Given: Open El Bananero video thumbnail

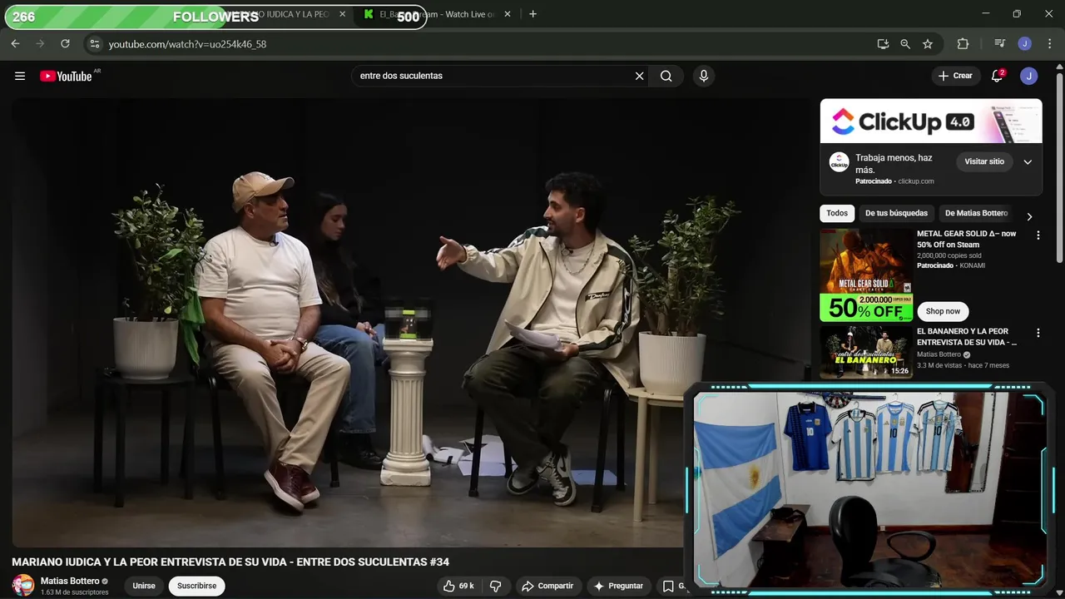Looking at the screenshot, I should point(866,352).
